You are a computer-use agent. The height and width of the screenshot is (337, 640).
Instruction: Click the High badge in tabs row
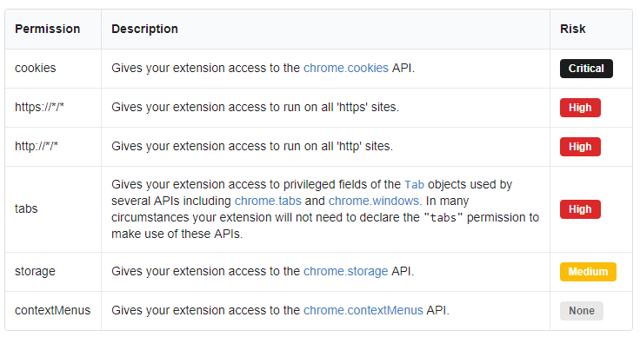tap(580, 209)
